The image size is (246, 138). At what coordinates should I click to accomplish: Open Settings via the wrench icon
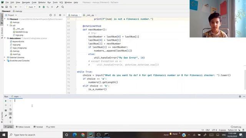(x=57, y=7)
